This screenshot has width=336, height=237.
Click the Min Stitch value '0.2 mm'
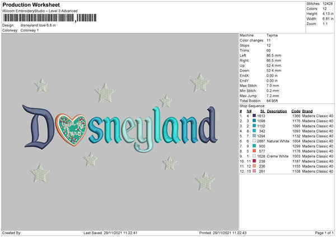click(273, 91)
